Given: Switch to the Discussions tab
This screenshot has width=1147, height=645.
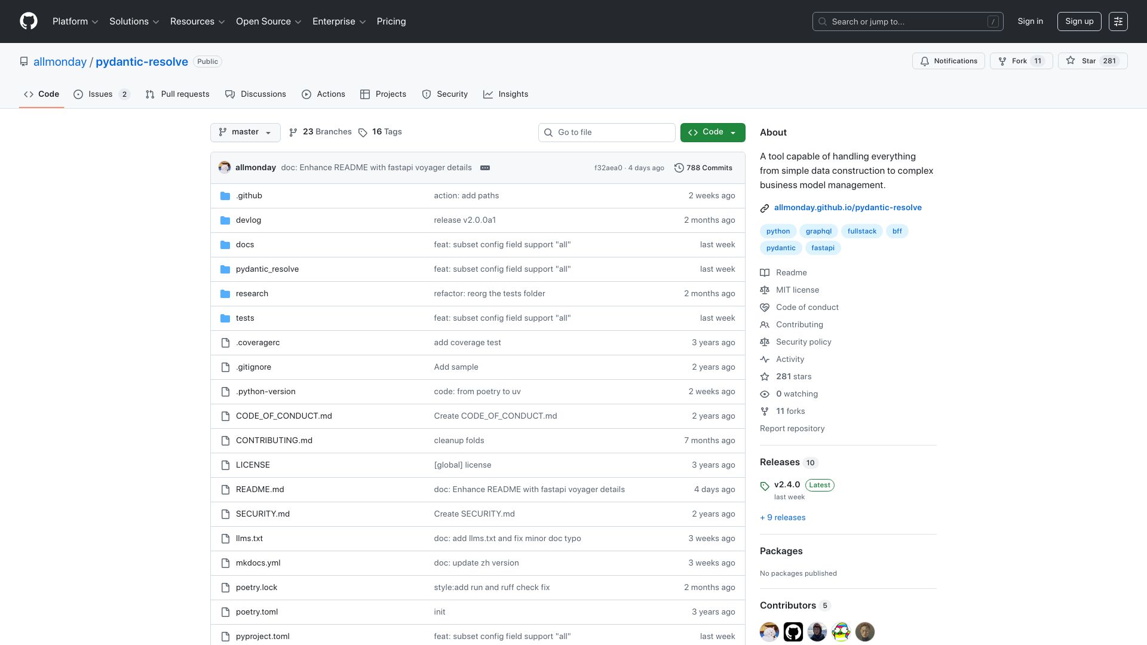Looking at the screenshot, I should (x=256, y=94).
